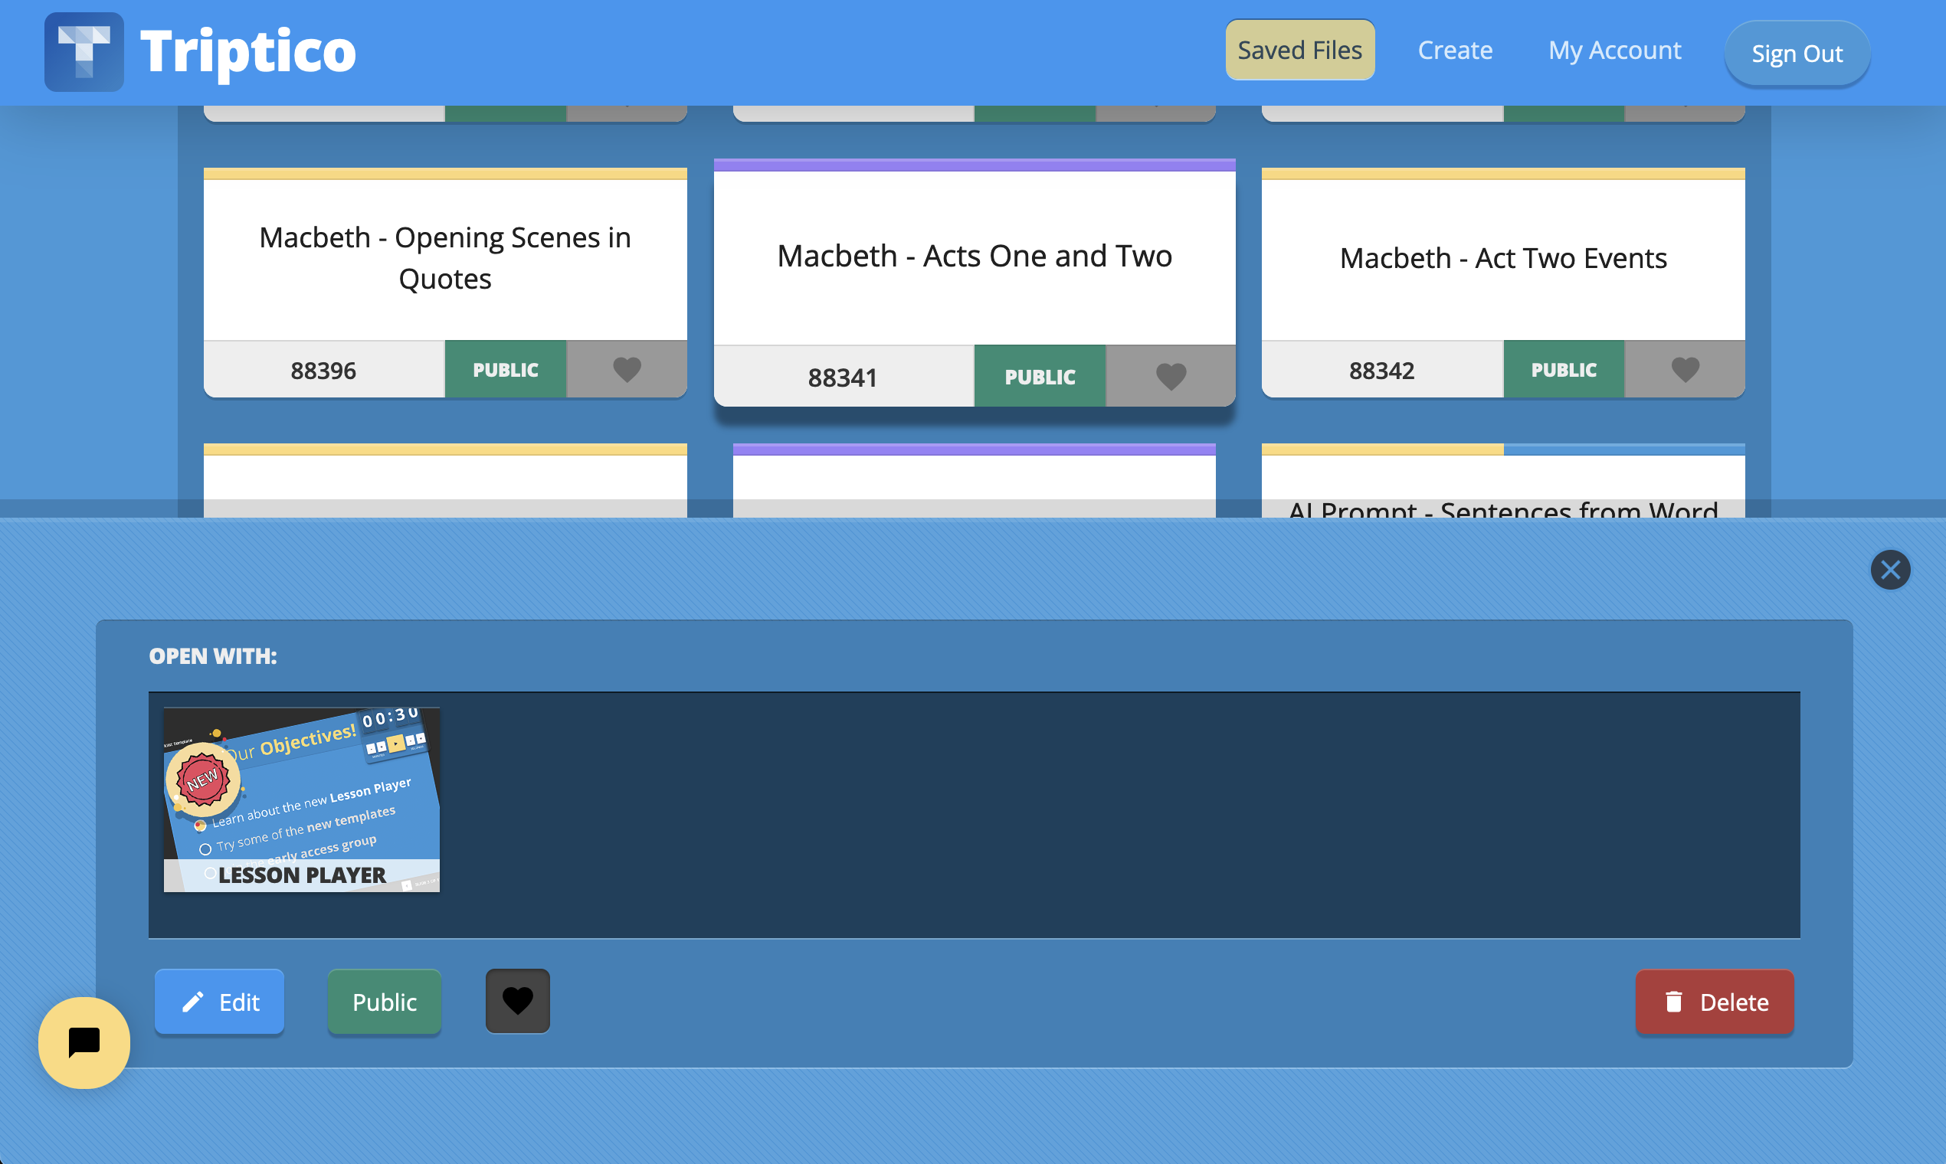Toggle PUBLIC badge on card 88341
The width and height of the screenshot is (1946, 1164).
[1039, 377]
